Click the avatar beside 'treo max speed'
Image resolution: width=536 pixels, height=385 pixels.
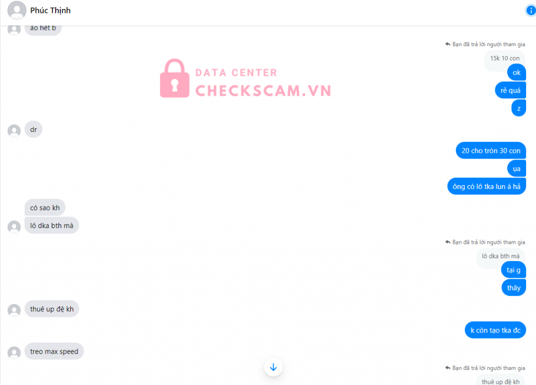click(x=14, y=353)
